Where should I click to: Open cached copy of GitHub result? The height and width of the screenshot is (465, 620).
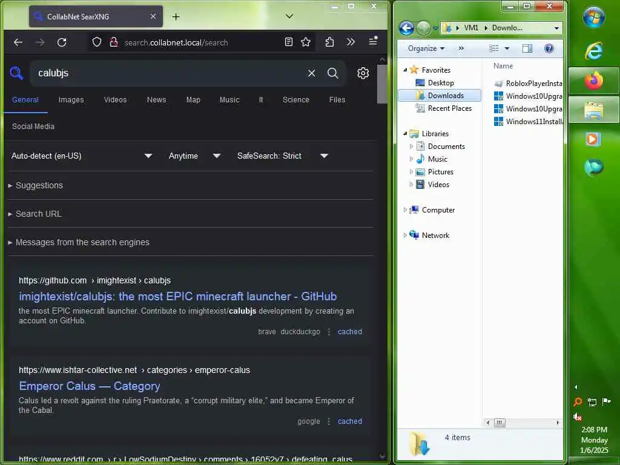(349, 332)
